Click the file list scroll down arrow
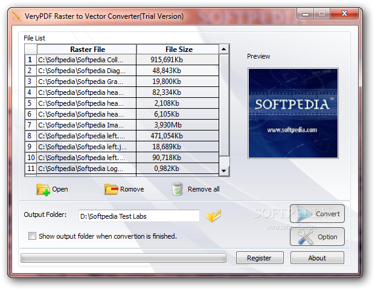Viewport: 375px width, 290px height. tap(224, 170)
